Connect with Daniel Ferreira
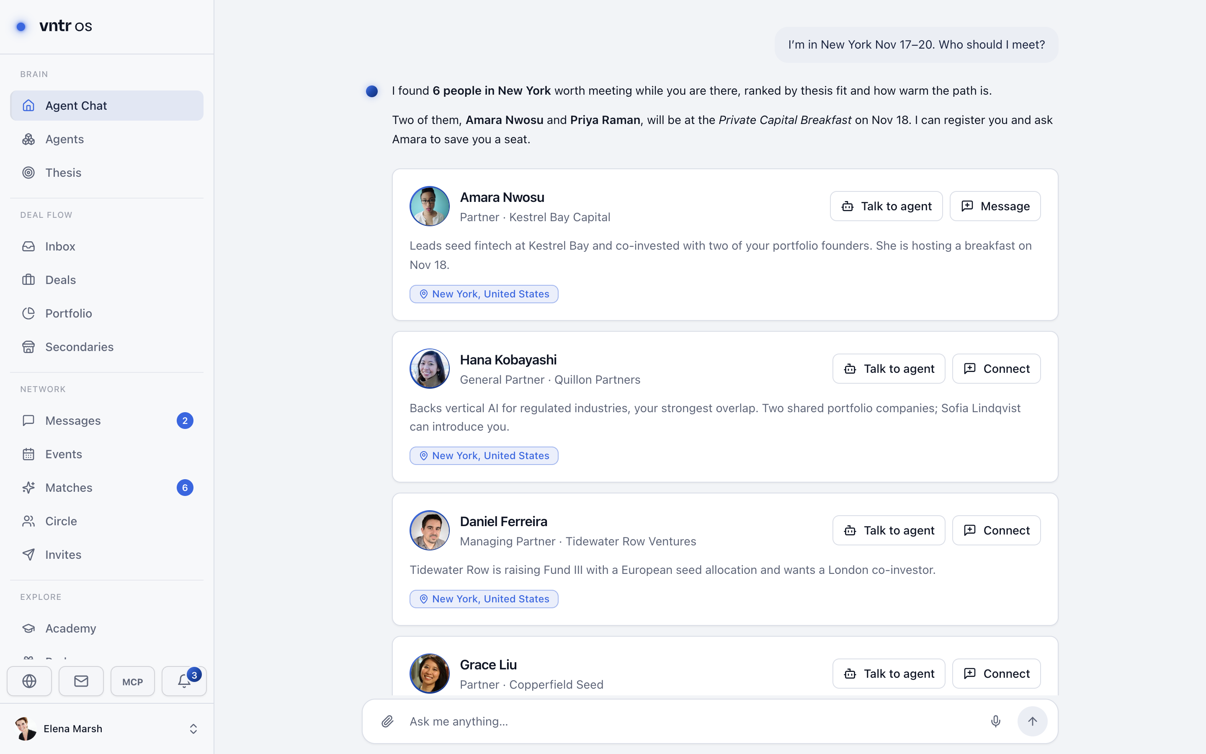The image size is (1206, 754). point(996,530)
